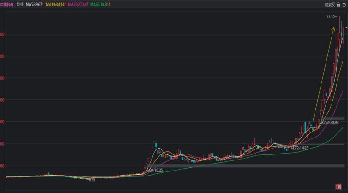This screenshot has height=193, width=348.
Task: Click the undo arrow icon at top right
Action: [x=344, y=4]
